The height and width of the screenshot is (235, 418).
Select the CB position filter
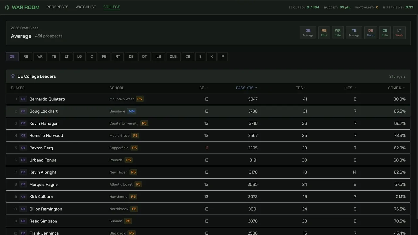188,57
